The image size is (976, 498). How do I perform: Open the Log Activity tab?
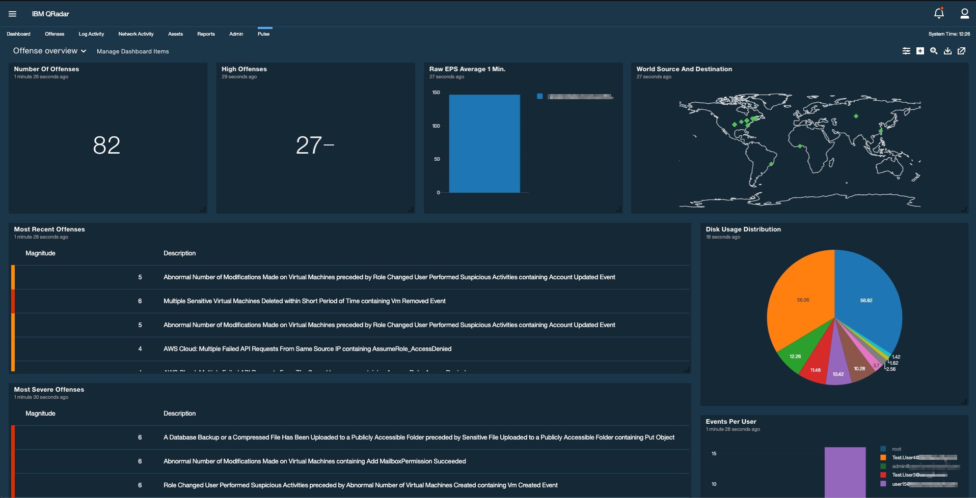[91, 34]
